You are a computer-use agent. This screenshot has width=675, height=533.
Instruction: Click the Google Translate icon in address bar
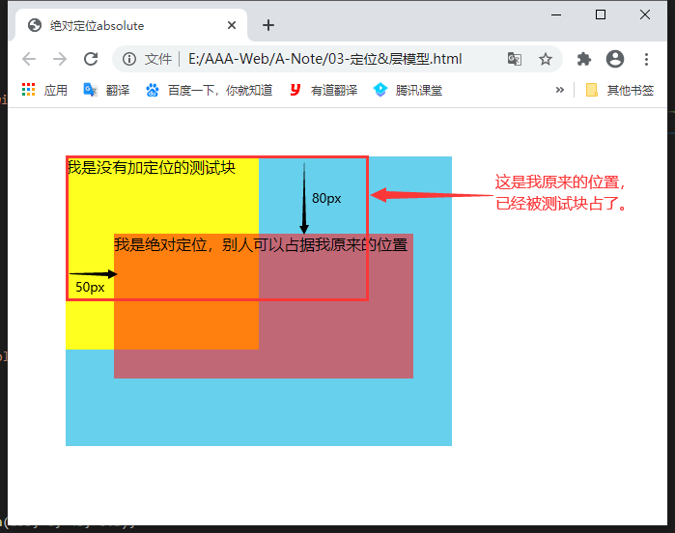pyautogui.click(x=515, y=59)
